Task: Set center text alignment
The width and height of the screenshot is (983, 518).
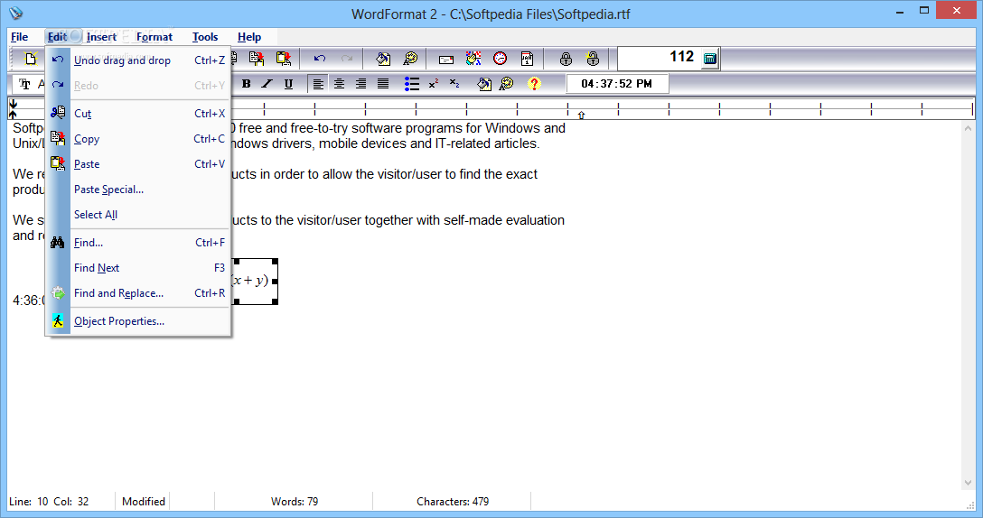Action: coord(339,84)
